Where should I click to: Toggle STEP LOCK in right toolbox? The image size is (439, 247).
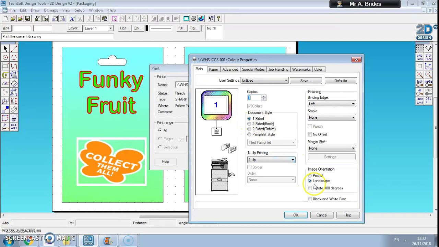tap(428, 57)
